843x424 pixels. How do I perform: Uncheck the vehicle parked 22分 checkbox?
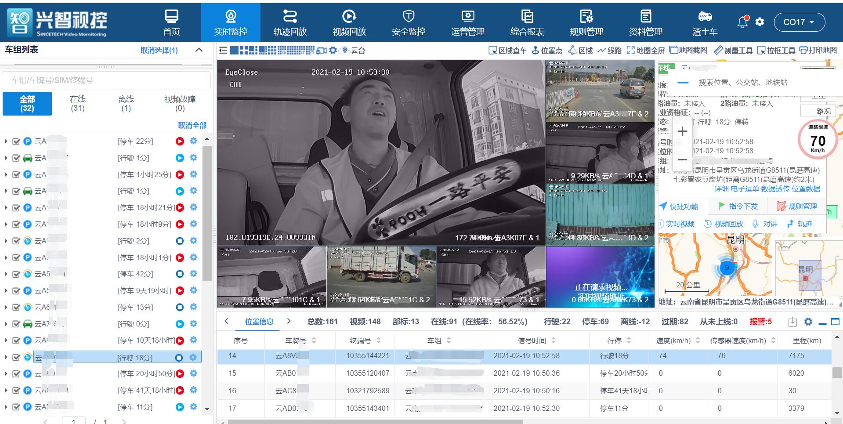click(x=16, y=141)
